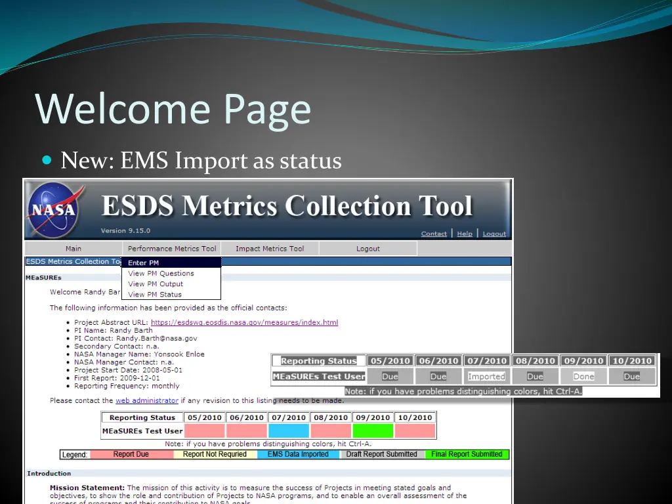The width and height of the screenshot is (672, 504).
Task: Click the Version 9.15.0 text
Action: tap(125, 230)
